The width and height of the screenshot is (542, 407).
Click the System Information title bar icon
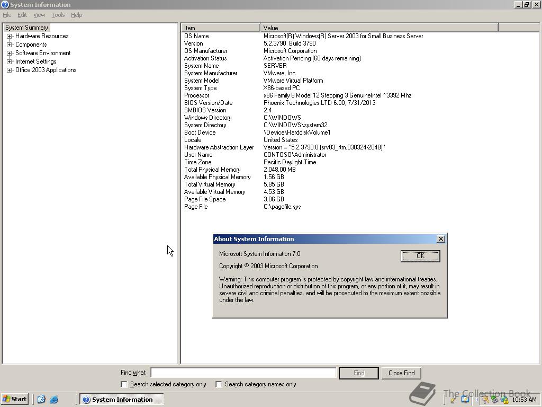pyautogui.click(x=5, y=4)
